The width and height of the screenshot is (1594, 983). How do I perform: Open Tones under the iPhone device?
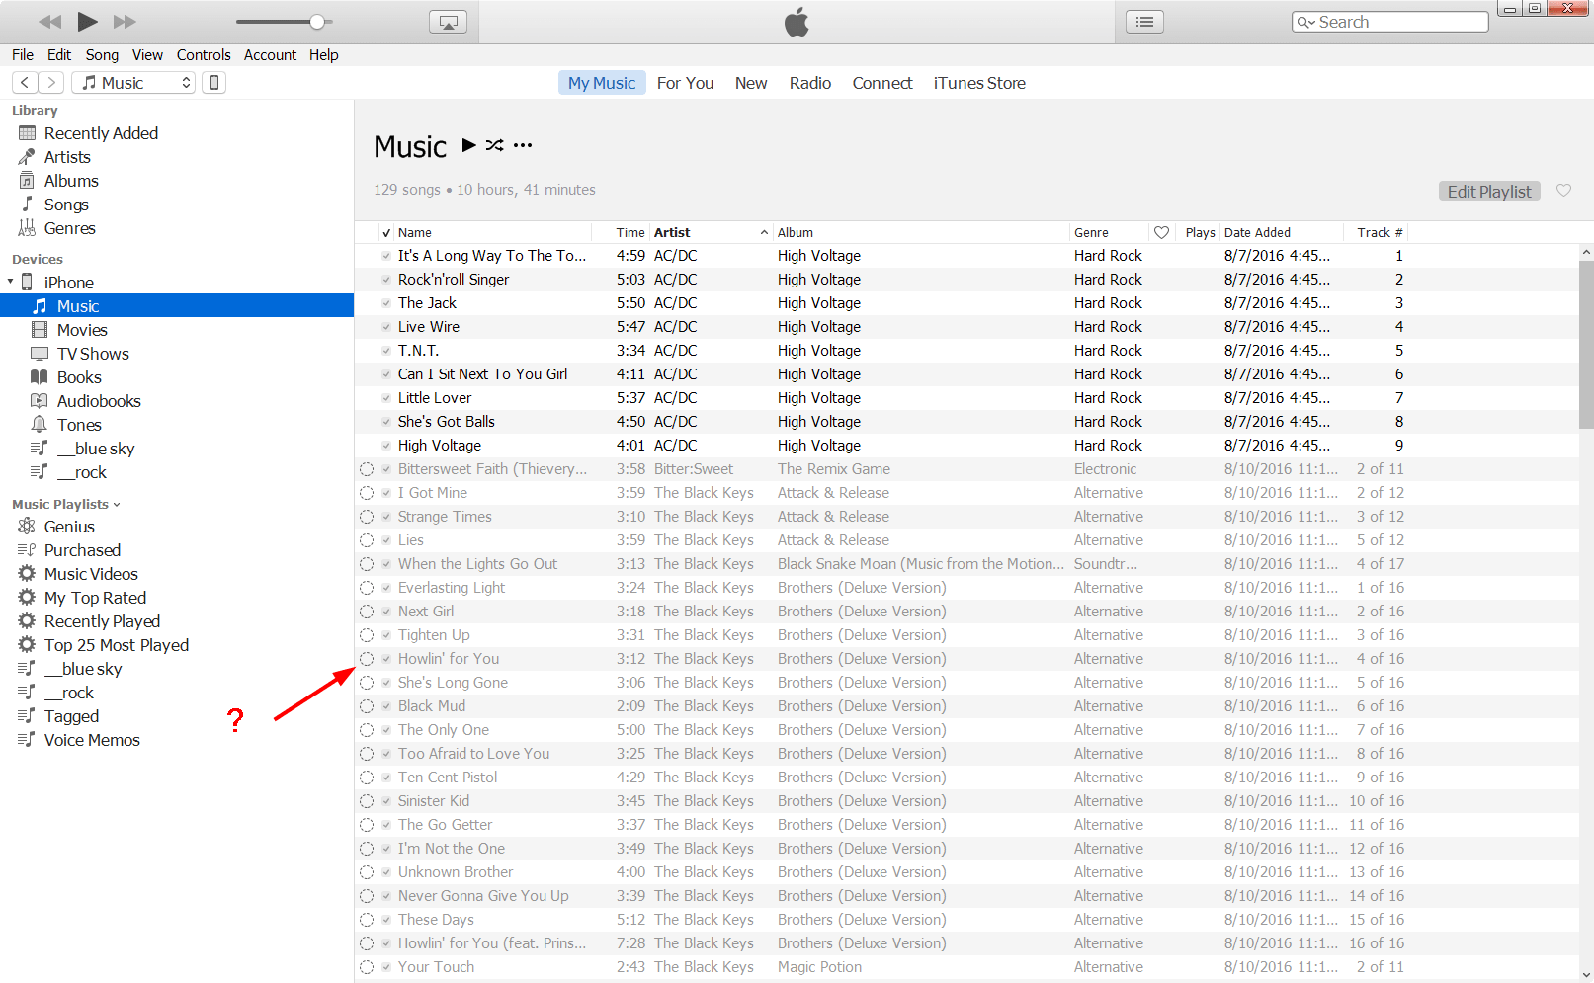(x=79, y=425)
